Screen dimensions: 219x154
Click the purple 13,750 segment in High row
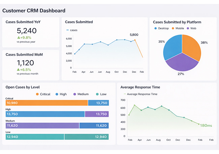[x=97, y=114]
